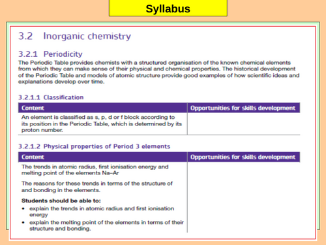Click the 3.2.1 Periodicity heading
Screen dimensions: 326x245
(50, 54)
